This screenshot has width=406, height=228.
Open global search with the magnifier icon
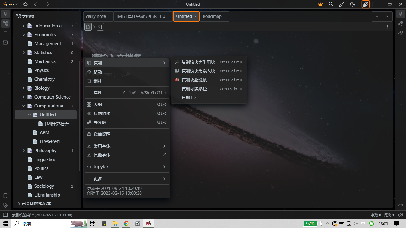[x=331, y=4]
